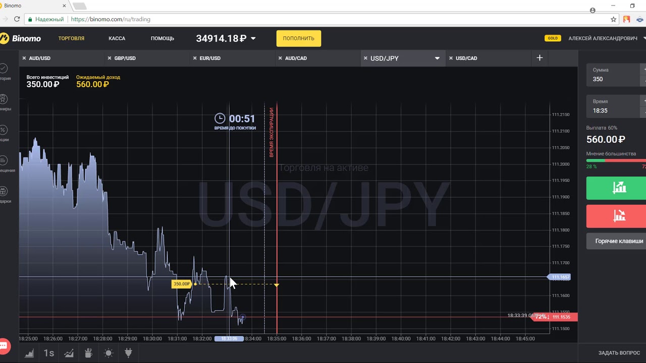Click the blue robot extension icon
The width and height of the screenshot is (646, 363).
tap(640, 19)
